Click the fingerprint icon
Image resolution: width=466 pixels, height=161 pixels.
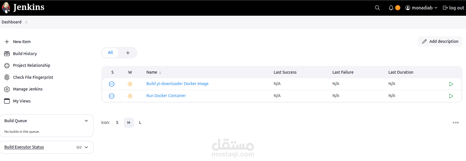(7, 77)
